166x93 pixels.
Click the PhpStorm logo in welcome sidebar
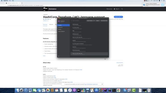click(59, 21)
